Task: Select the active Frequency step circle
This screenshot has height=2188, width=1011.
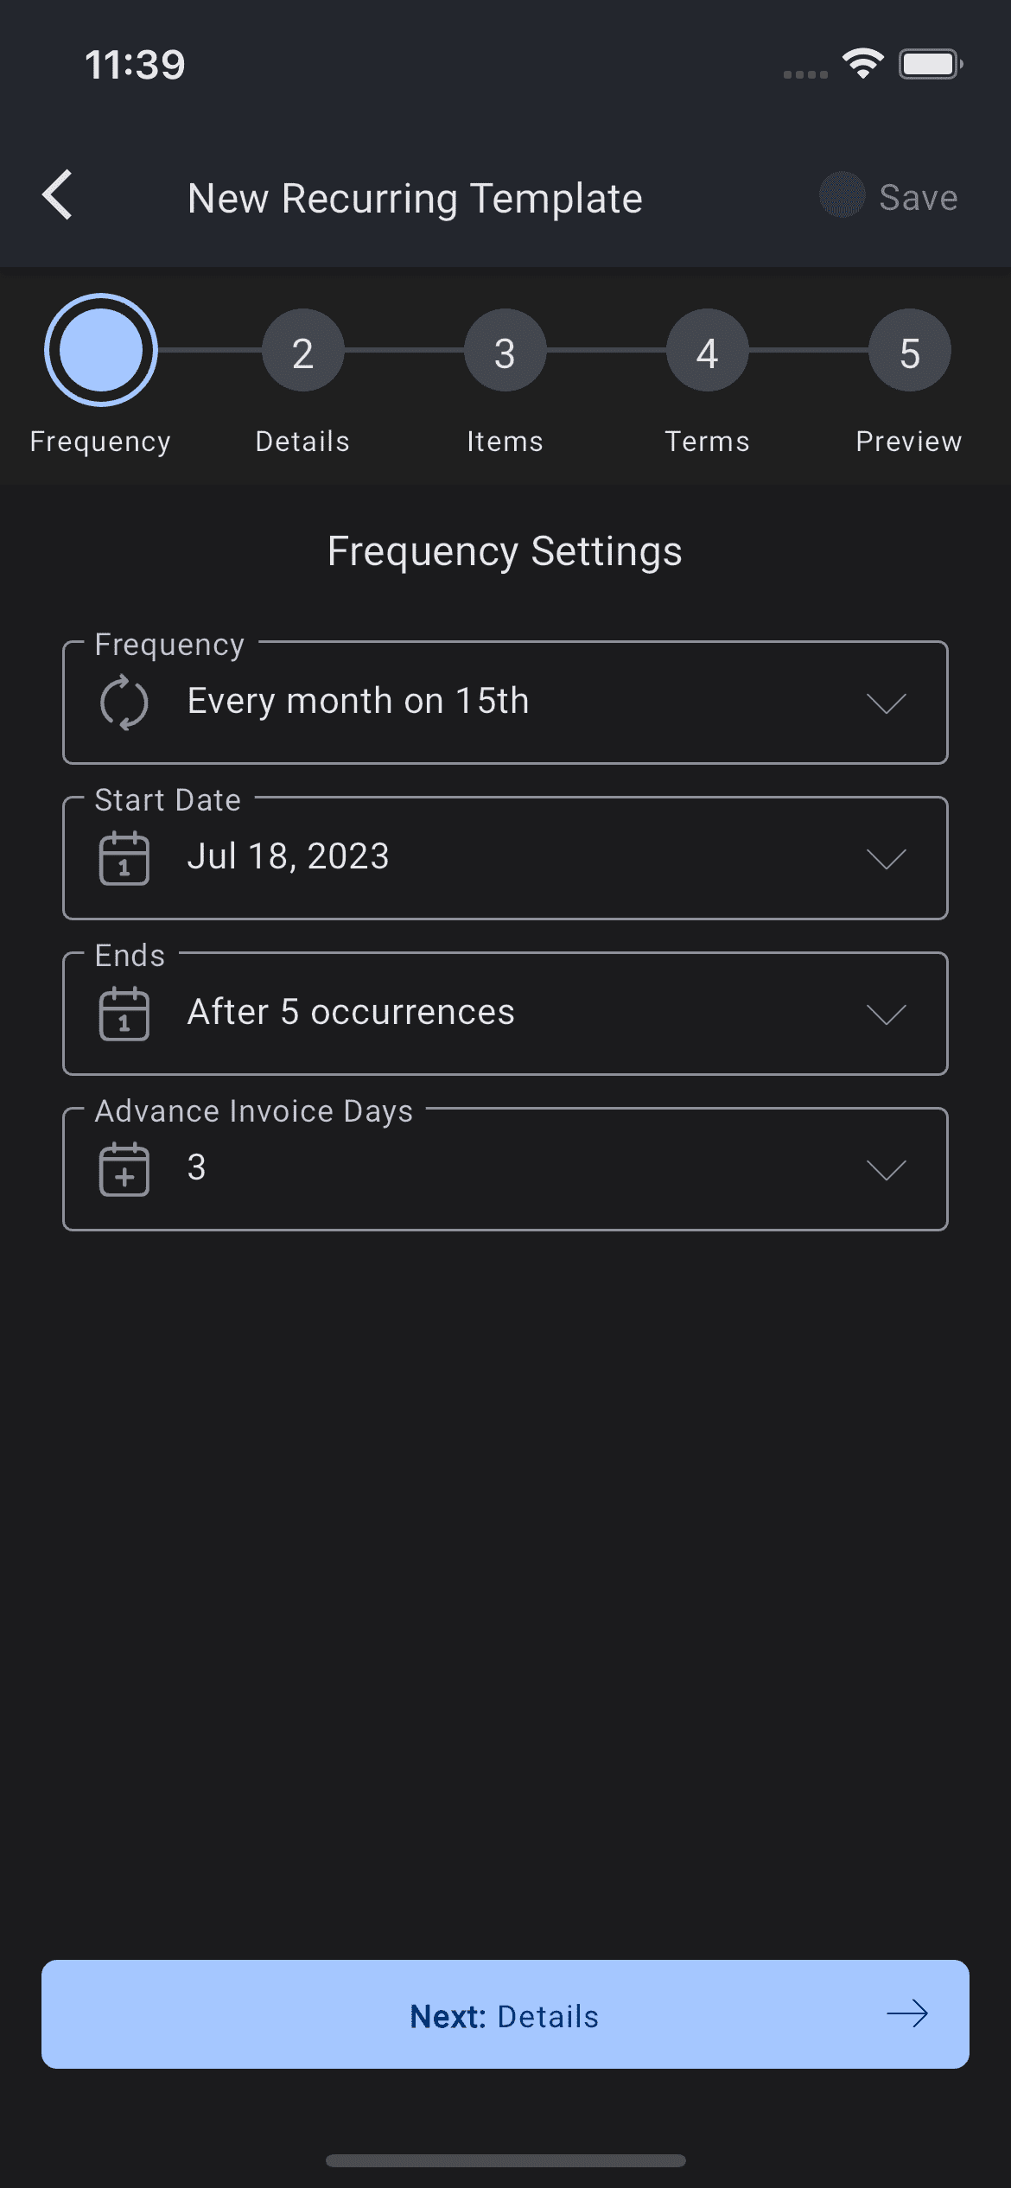Action: pyautogui.click(x=100, y=350)
